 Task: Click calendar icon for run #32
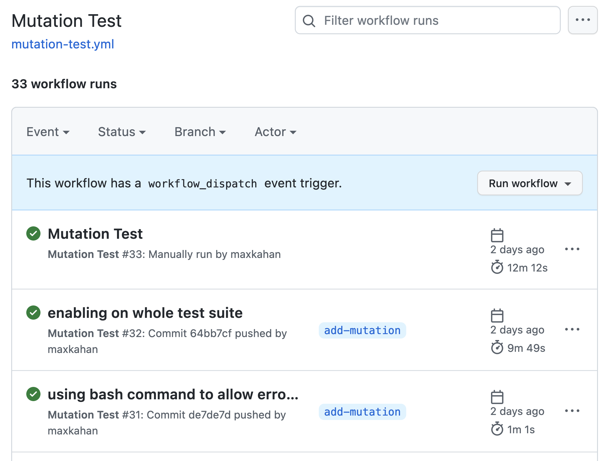pyautogui.click(x=497, y=315)
